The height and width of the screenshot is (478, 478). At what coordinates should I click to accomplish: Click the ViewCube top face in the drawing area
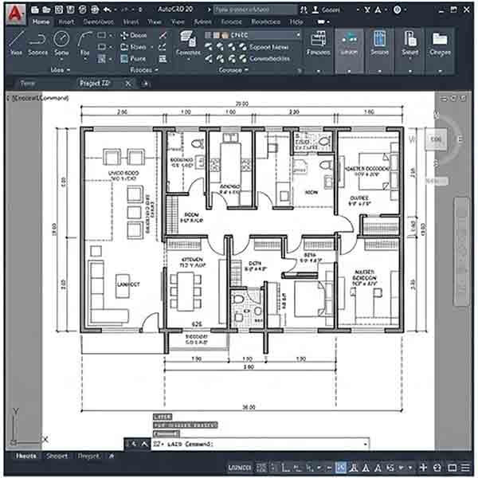point(436,139)
